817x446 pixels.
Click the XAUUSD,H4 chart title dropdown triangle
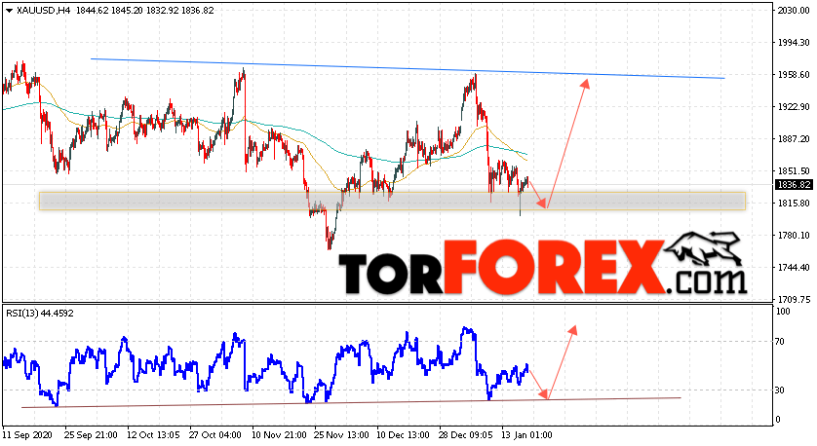10,11
